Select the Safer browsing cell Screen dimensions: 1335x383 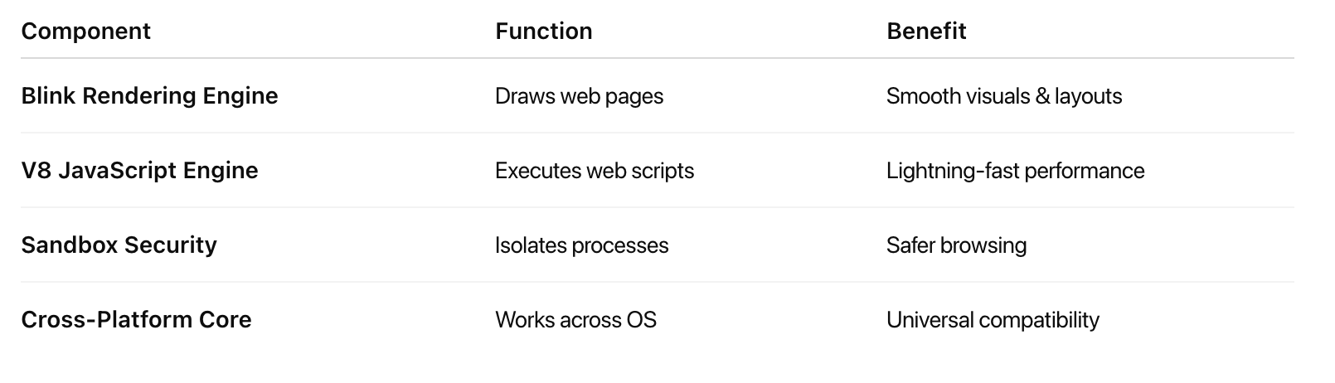pyautogui.click(x=956, y=245)
